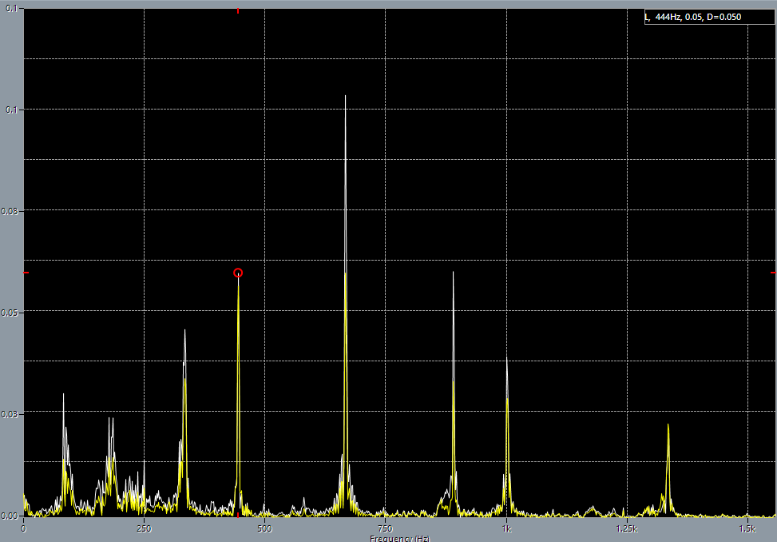
Task: Click the 1.25k frequency axis label
Action: [x=627, y=529]
